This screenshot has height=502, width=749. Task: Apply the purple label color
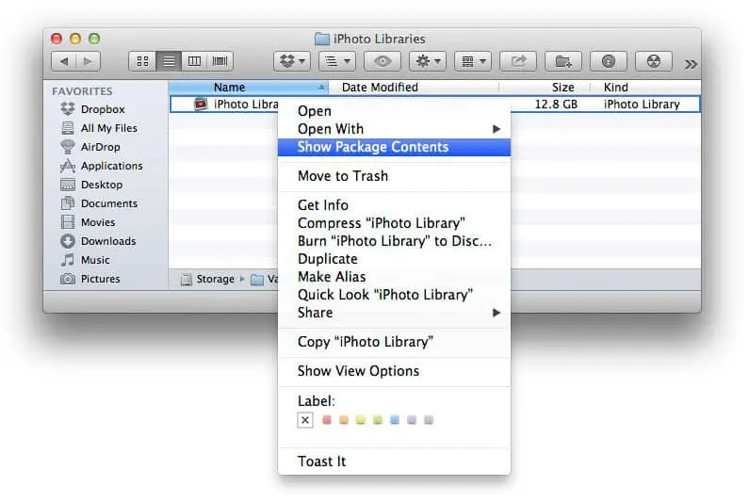pyautogui.click(x=412, y=420)
